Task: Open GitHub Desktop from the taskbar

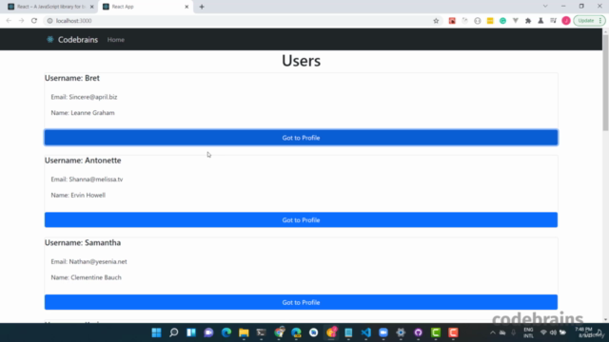Action: point(419,332)
